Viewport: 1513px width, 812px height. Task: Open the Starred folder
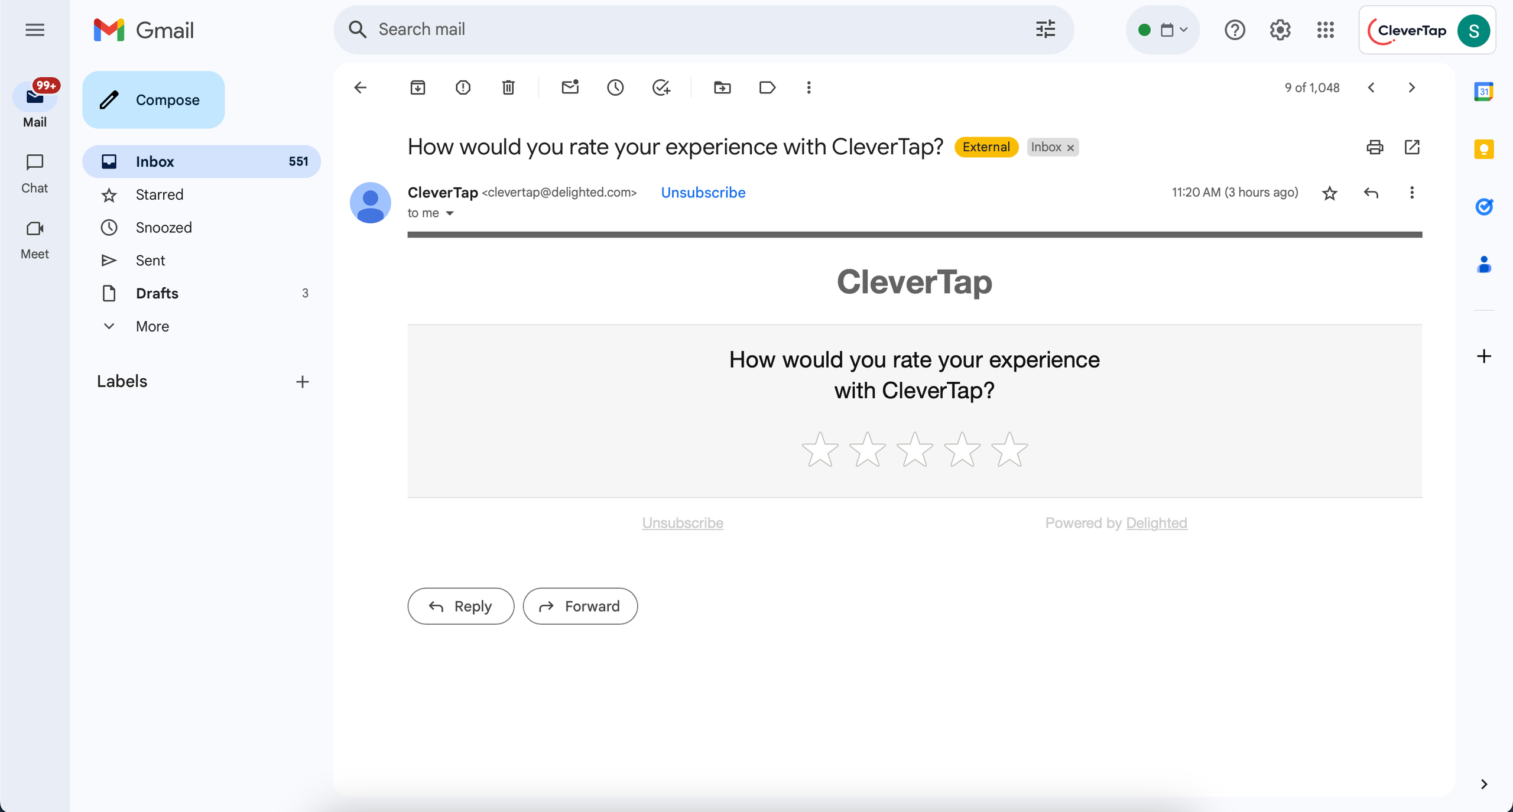click(159, 194)
